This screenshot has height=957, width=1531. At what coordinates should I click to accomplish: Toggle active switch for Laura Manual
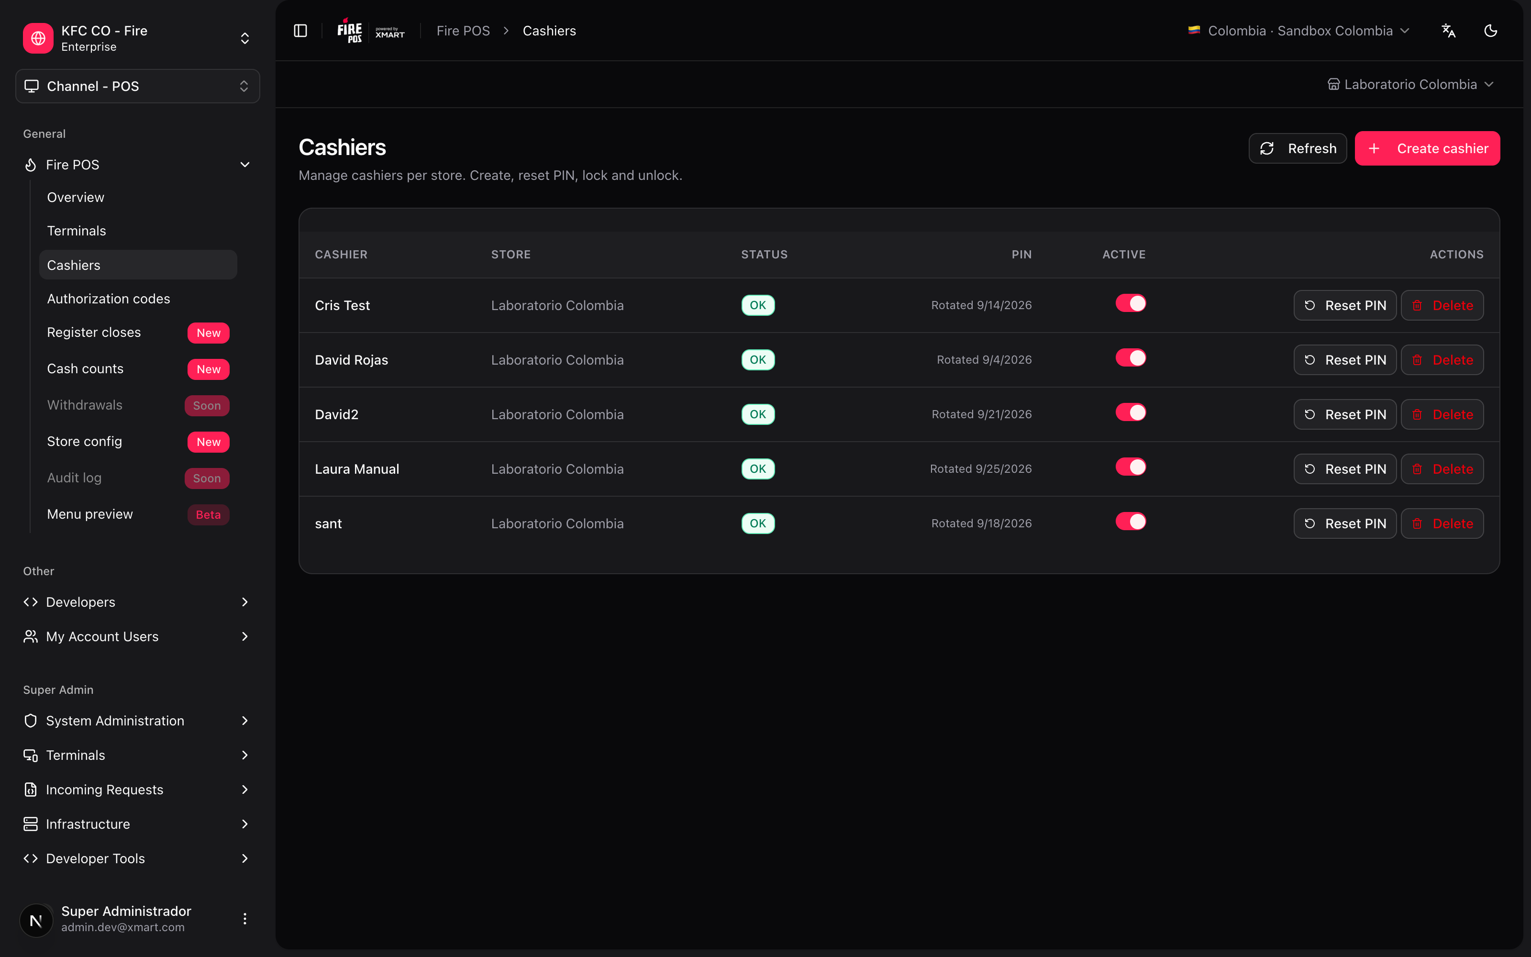(1131, 467)
